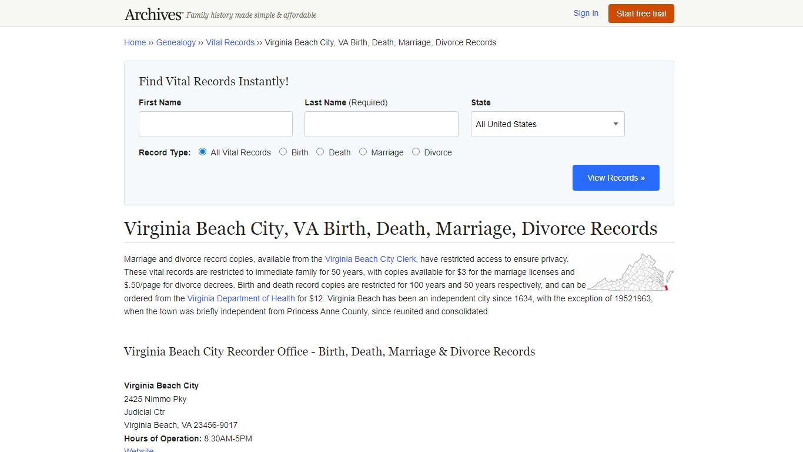Screen dimensions: 803x452
Task: Open the Sign in link
Action: (585, 13)
